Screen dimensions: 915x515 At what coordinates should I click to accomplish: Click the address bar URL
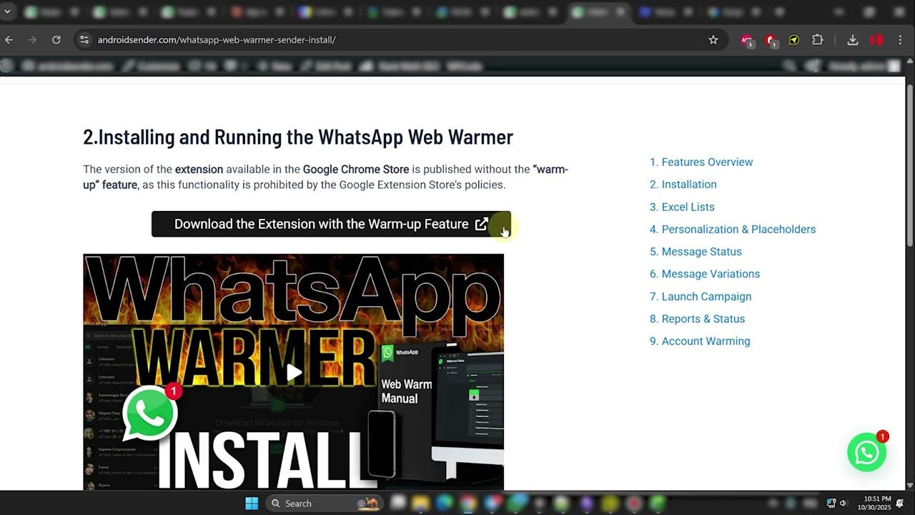click(x=217, y=40)
